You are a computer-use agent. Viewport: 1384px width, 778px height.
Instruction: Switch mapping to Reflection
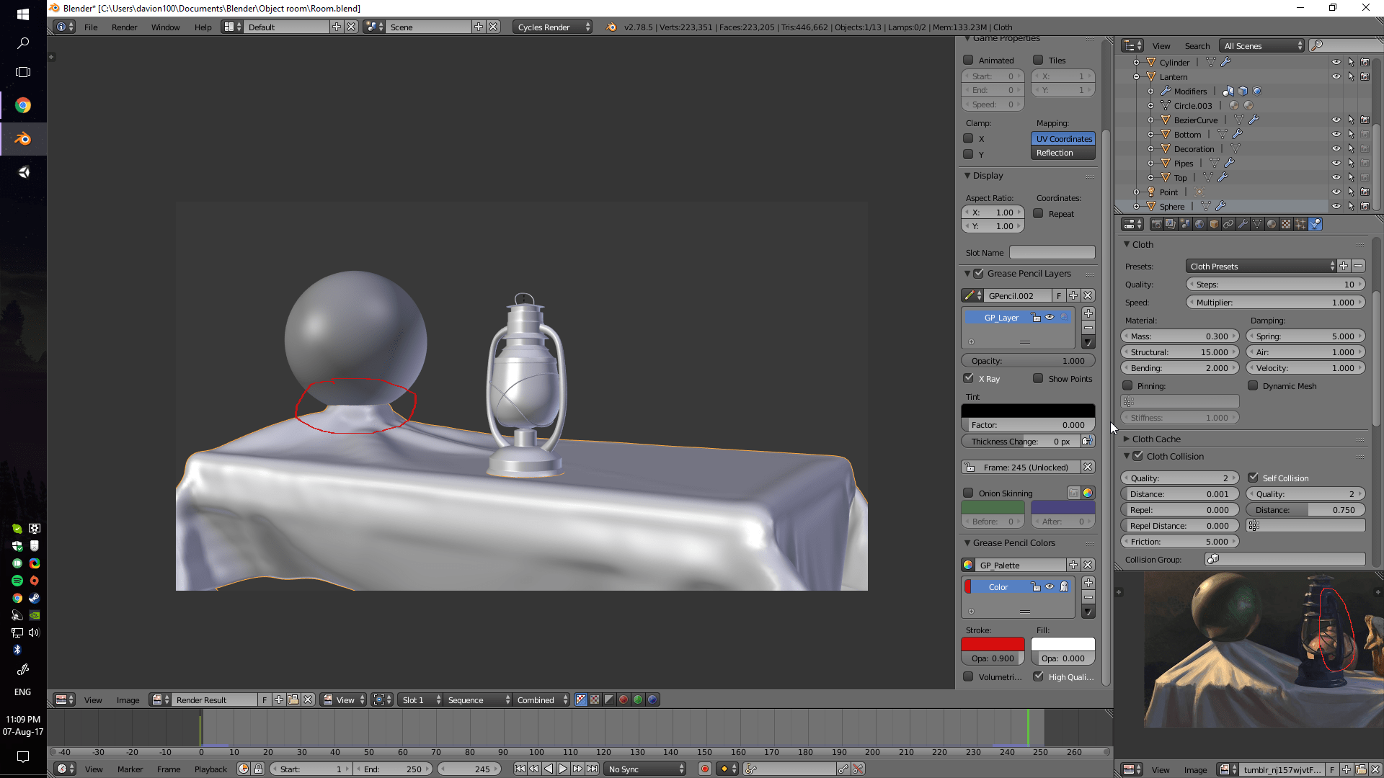(1063, 153)
